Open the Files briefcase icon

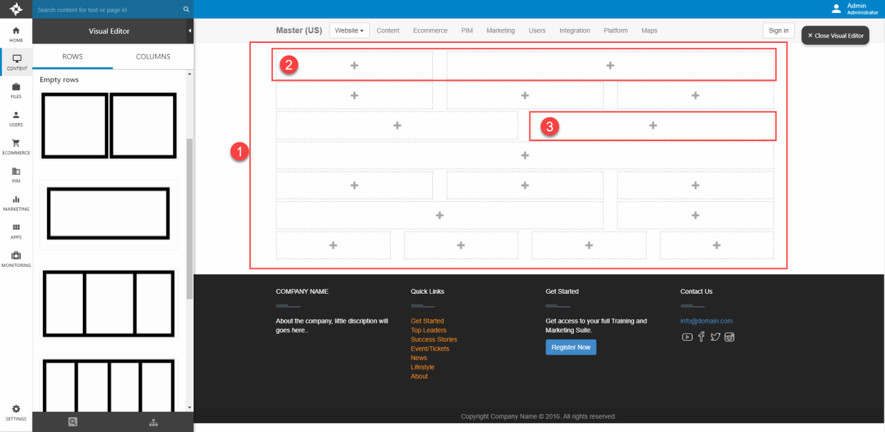[x=16, y=91]
